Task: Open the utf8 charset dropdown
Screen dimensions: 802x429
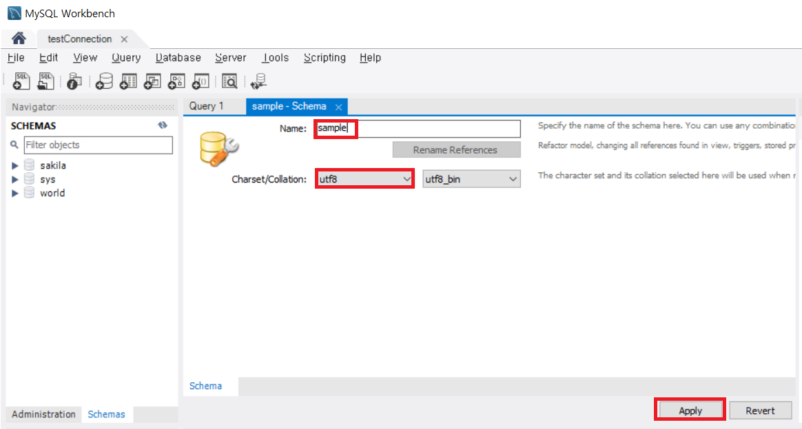Action: (364, 179)
